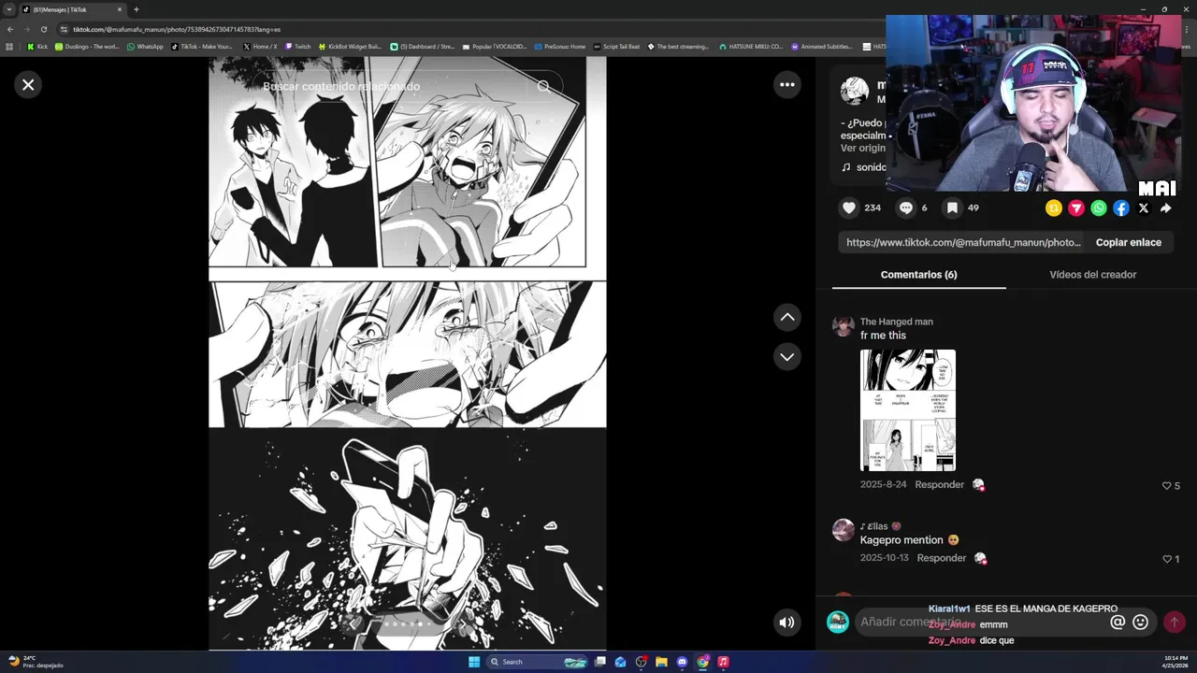Open Elias commenter avatar

click(x=844, y=530)
